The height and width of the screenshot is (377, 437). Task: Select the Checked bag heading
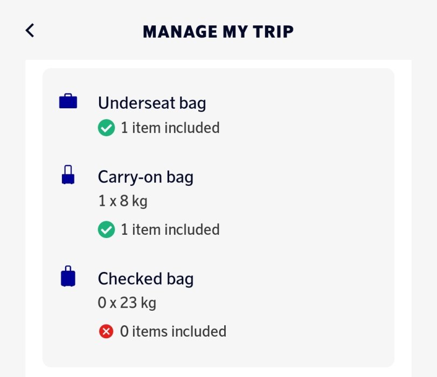point(145,278)
